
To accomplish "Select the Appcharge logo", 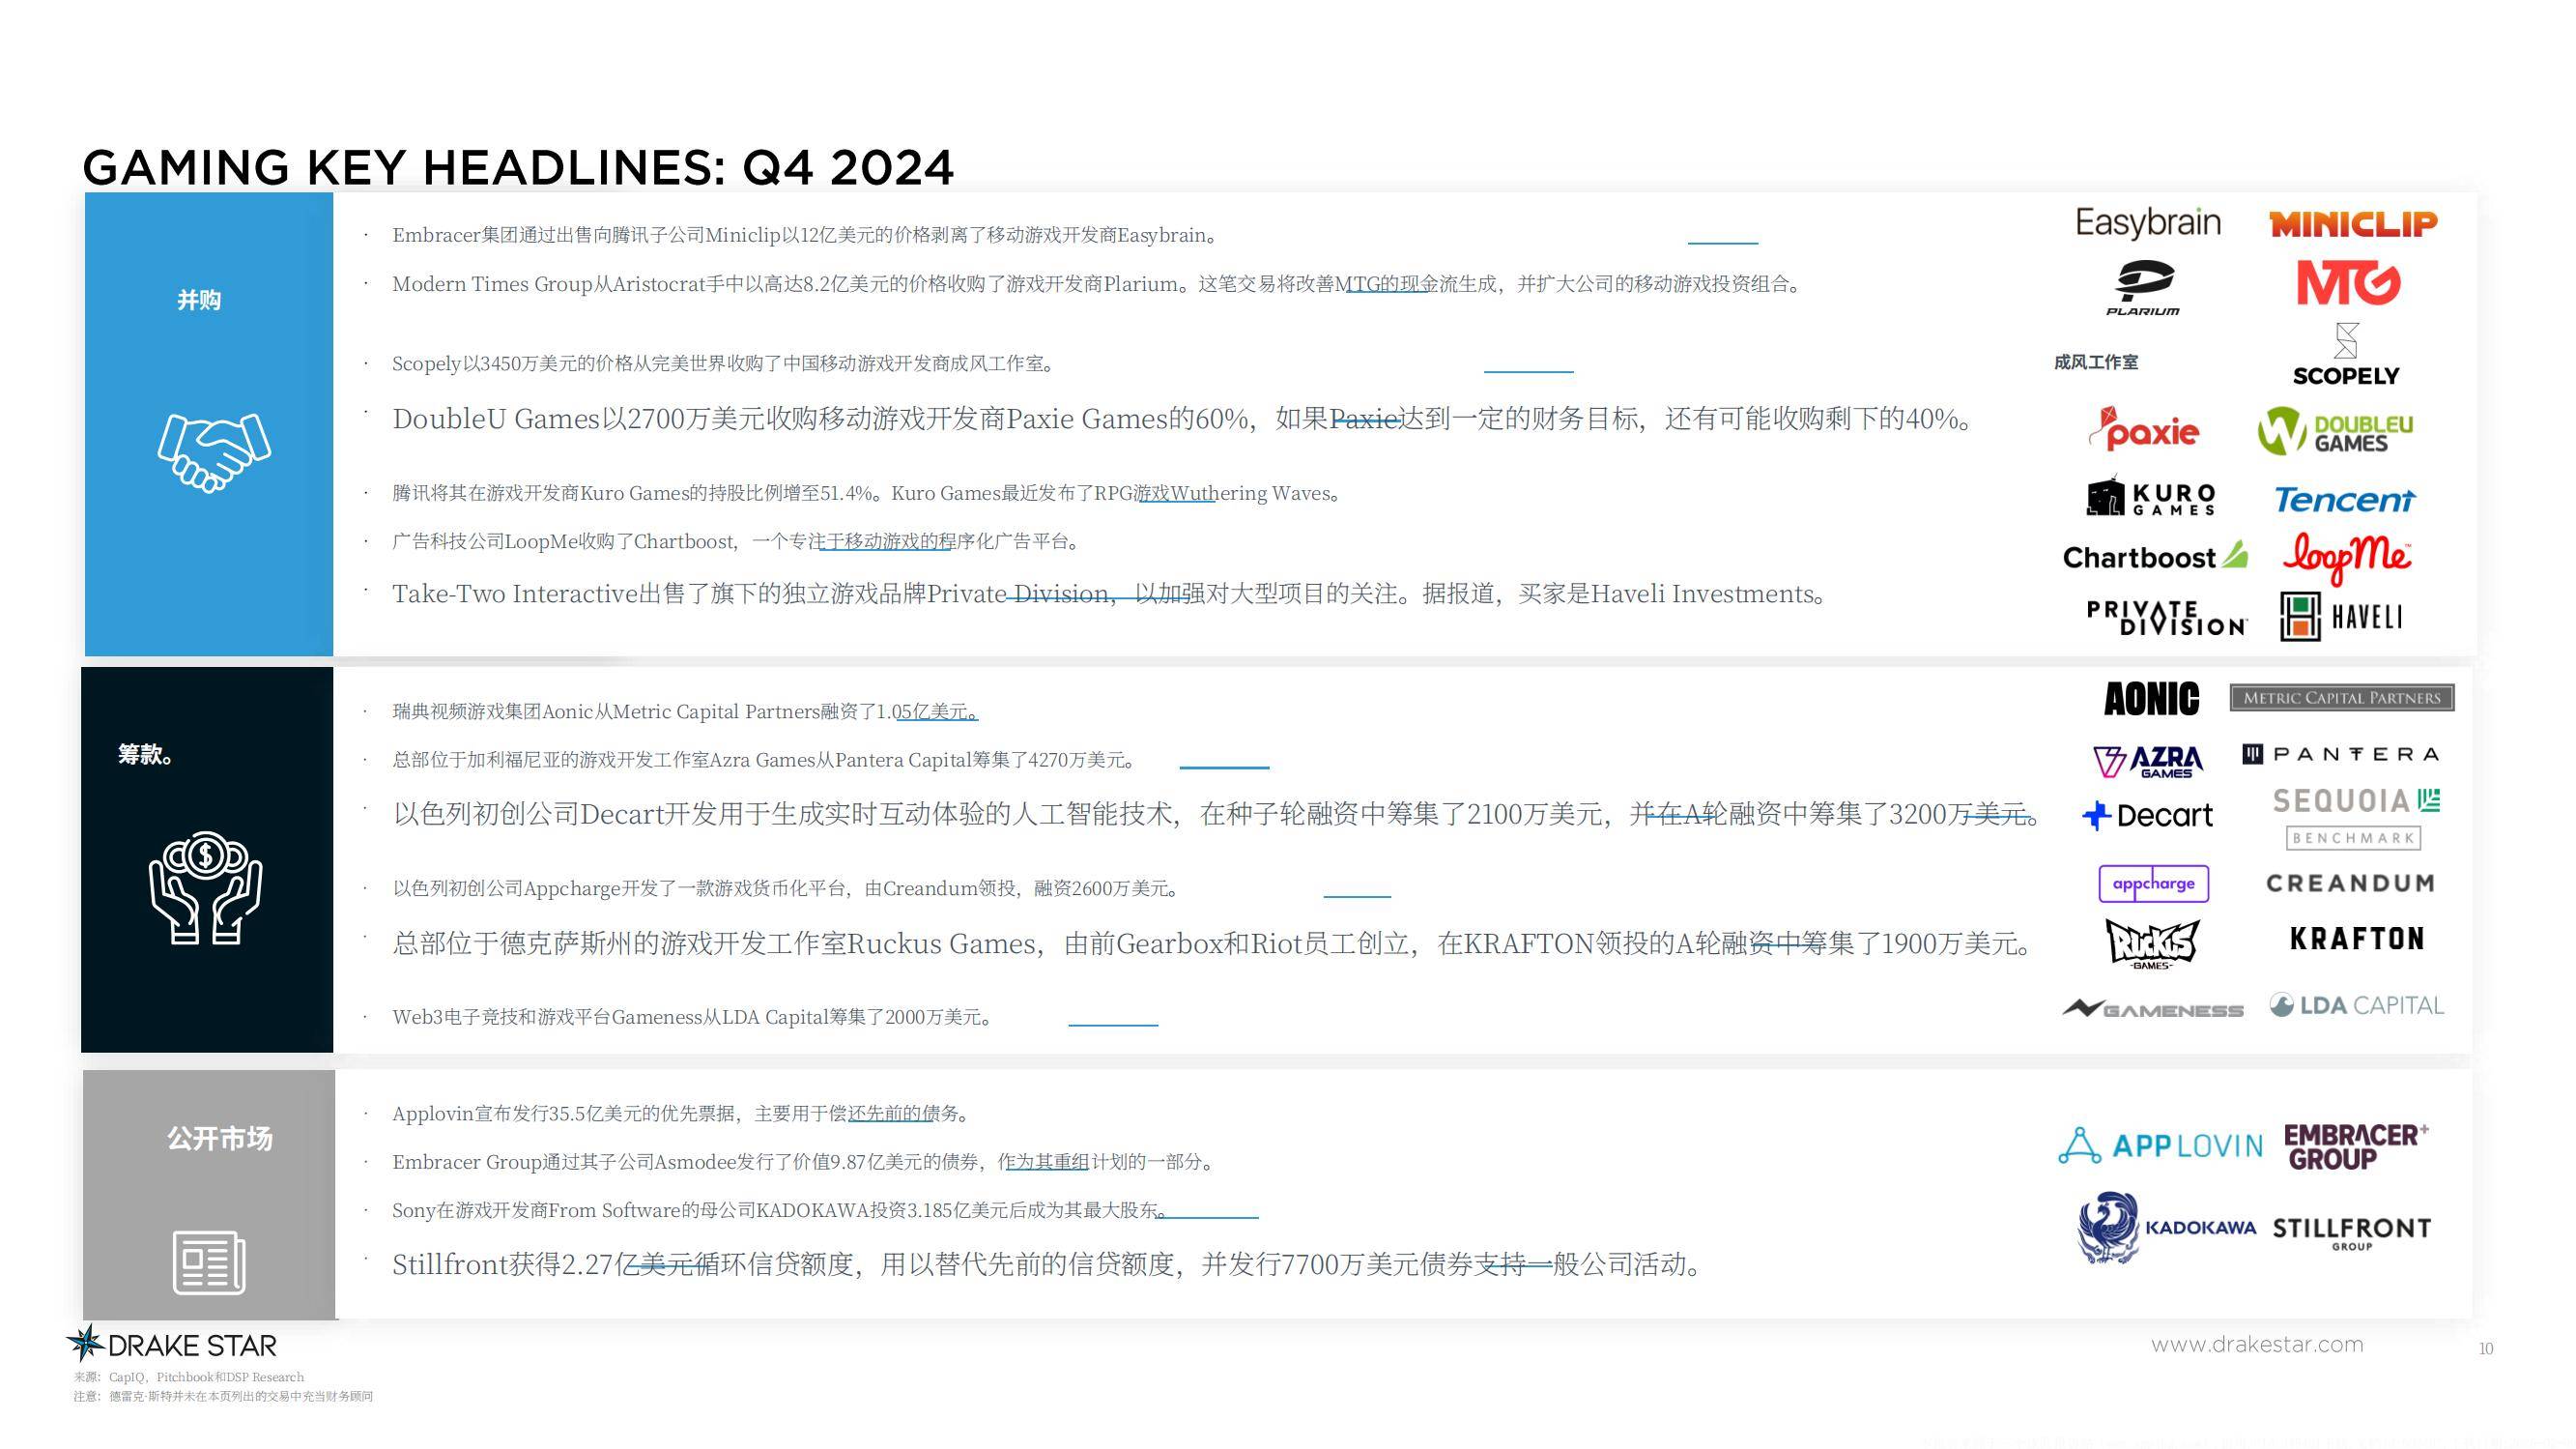I will [2153, 884].
